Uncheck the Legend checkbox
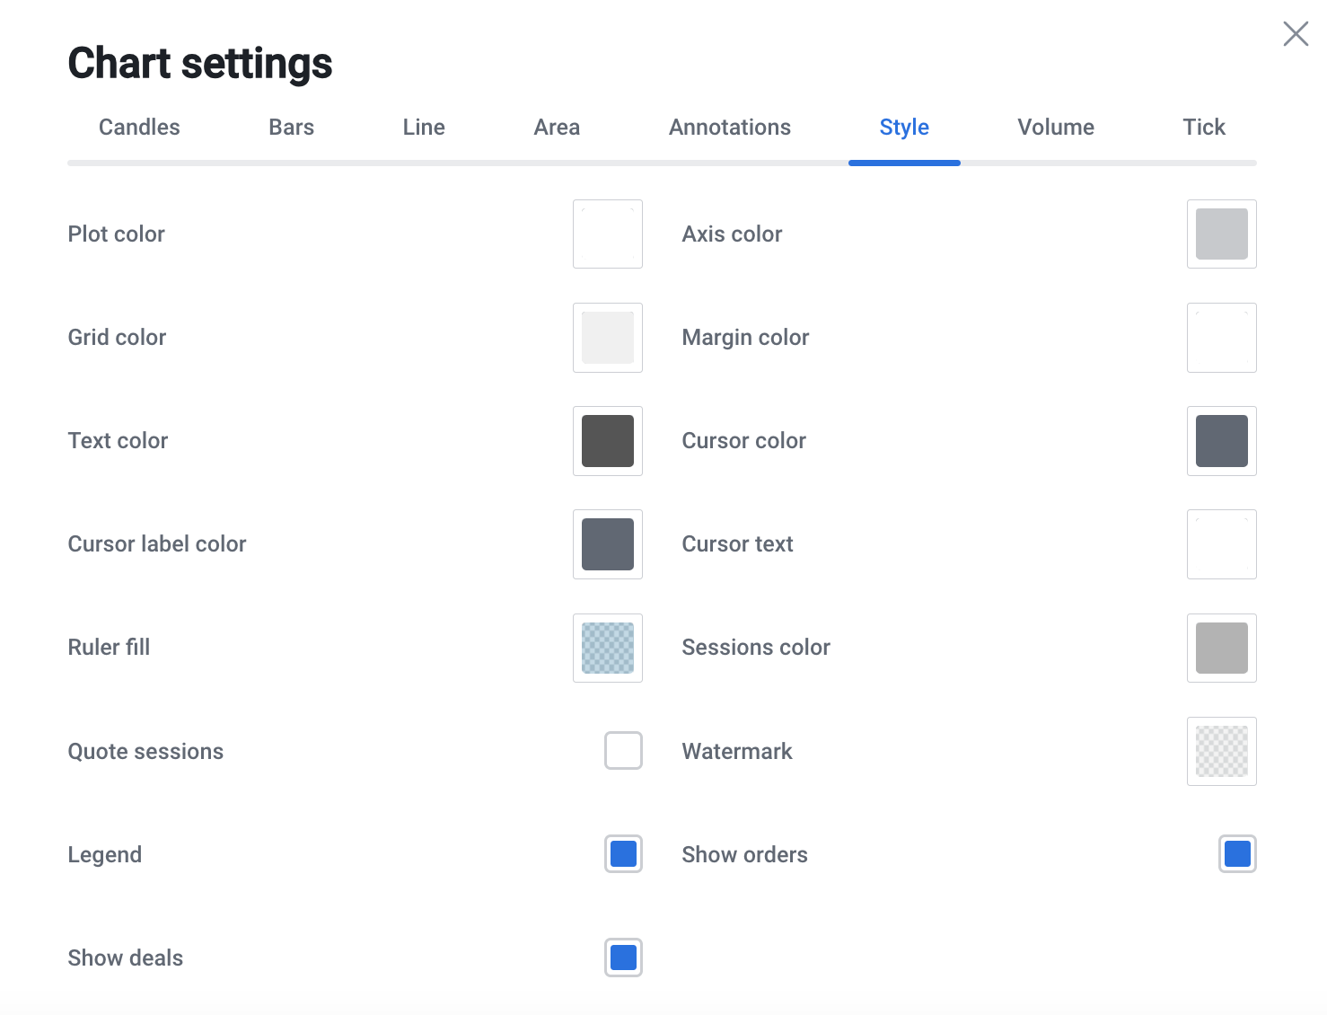The image size is (1327, 1015). (623, 854)
